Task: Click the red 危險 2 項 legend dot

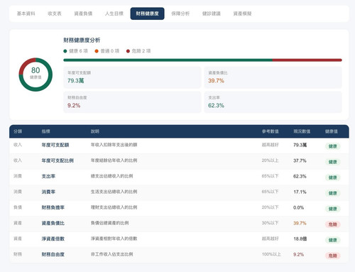Action: click(128, 51)
